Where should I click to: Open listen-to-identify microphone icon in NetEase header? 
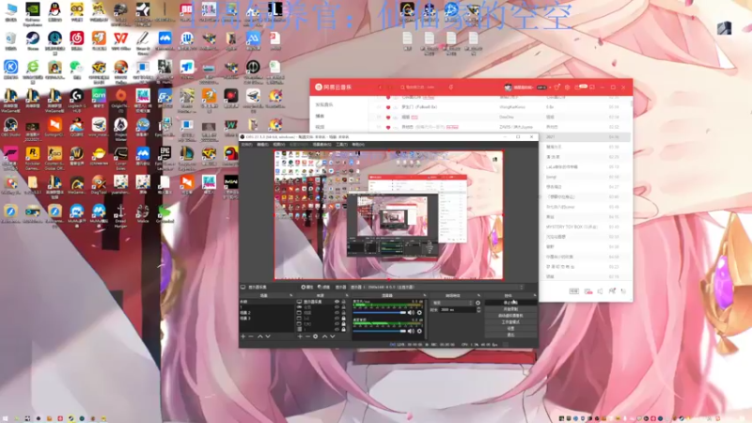coord(451,87)
